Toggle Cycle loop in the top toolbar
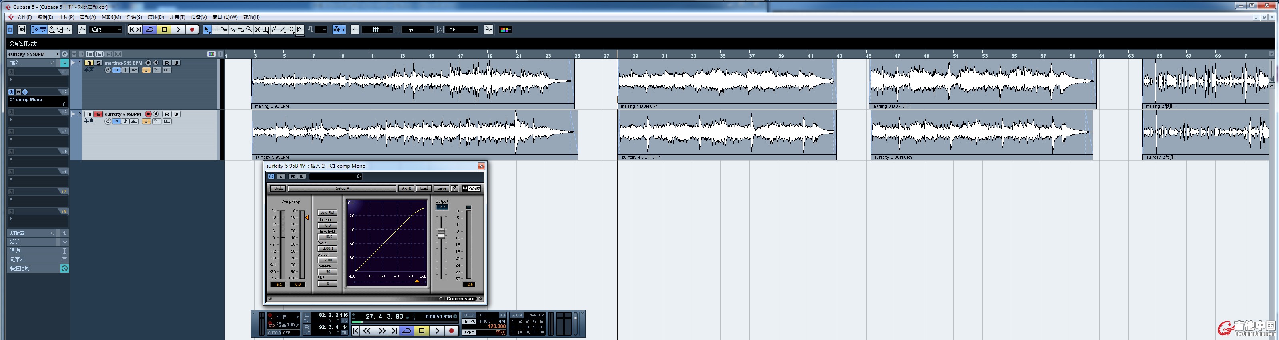 click(x=150, y=30)
